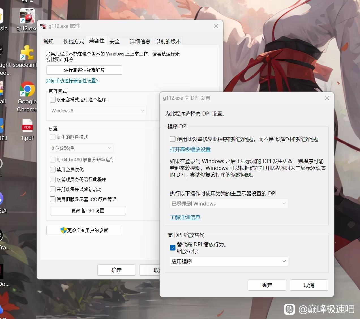
Task: Close the g112.exe 属性 window
Action: pyautogui.click(x=216, y=26)
